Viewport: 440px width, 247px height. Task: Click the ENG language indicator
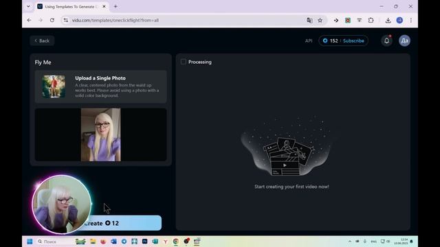pyautogui.click(x=373, y=242)
